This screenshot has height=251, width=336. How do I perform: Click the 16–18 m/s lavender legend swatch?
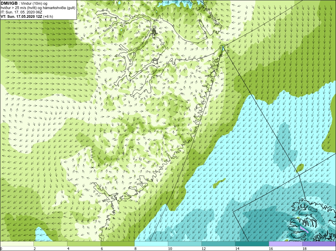[x=286, y=244]
